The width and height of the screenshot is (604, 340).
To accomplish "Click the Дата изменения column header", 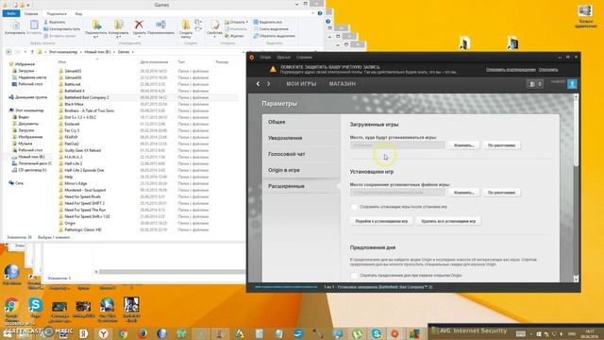I will click(x=154, y=61).
